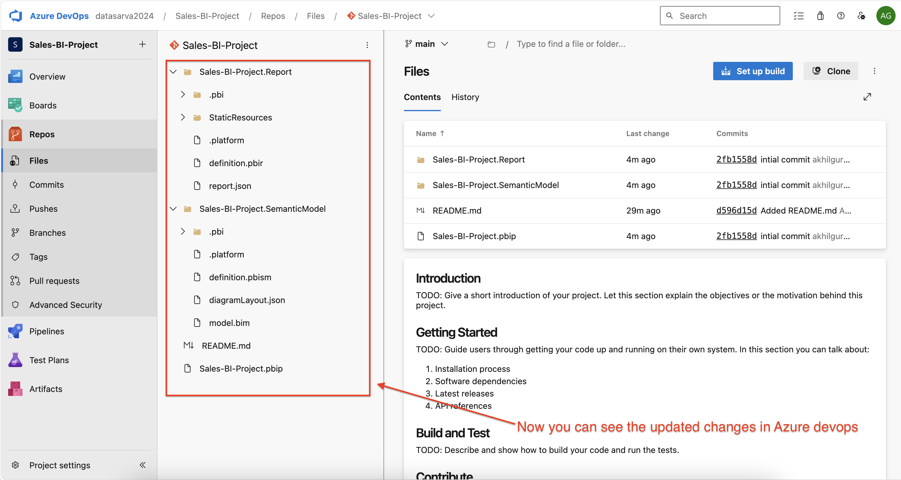Open Pushes under Repos
This screenshot has width=901, height=480.
[79, 209]
